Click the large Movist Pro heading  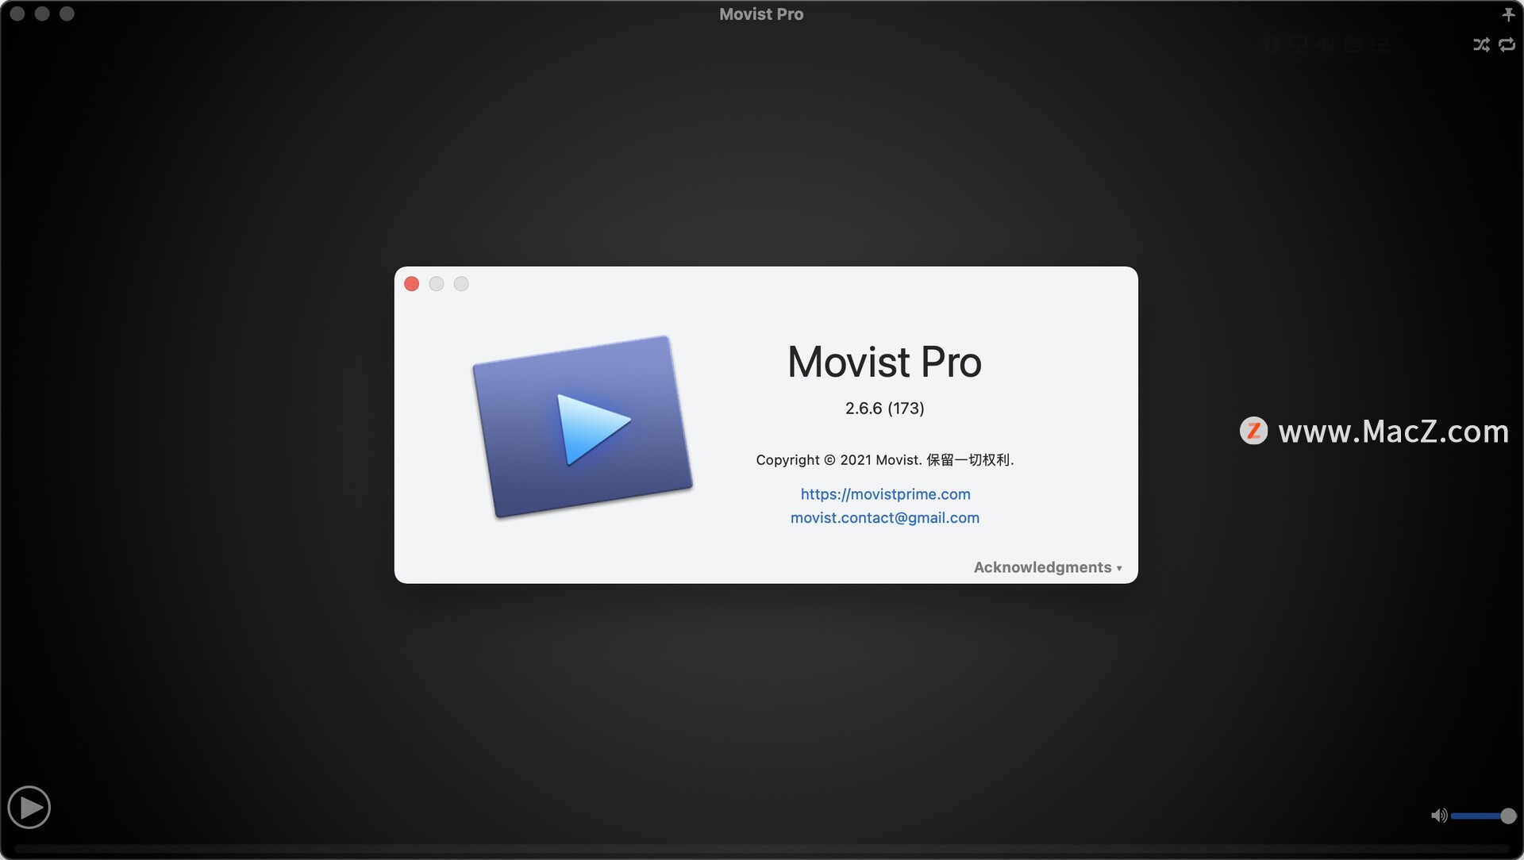pos(885,363)
